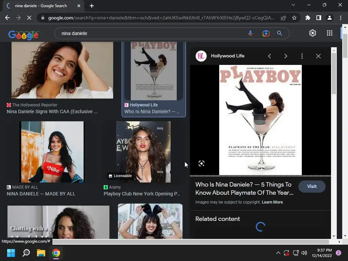This screenshot has height=261, width=348.
Task: Click the preview panel scroll down arrow
Action: [x=334, y=236]
